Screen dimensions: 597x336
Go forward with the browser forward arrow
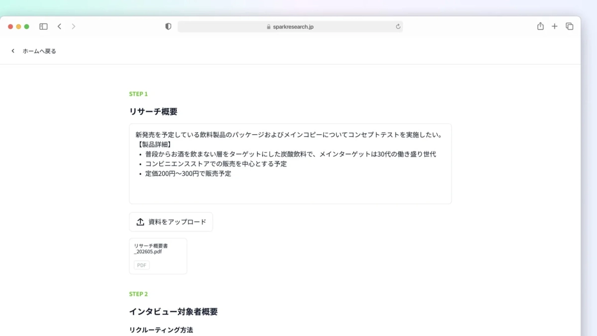74,26
